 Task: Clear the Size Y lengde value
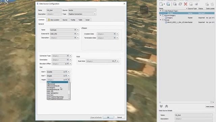pyautogui.click(x=66, y=76)
